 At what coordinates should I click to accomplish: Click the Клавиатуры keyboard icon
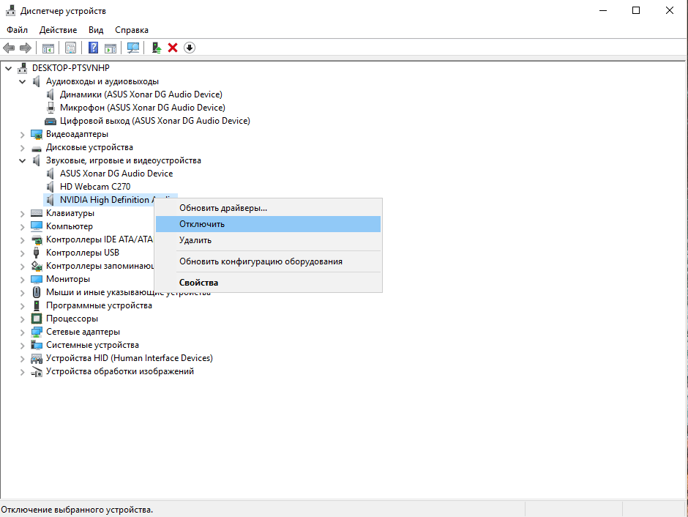click(37, 213)
